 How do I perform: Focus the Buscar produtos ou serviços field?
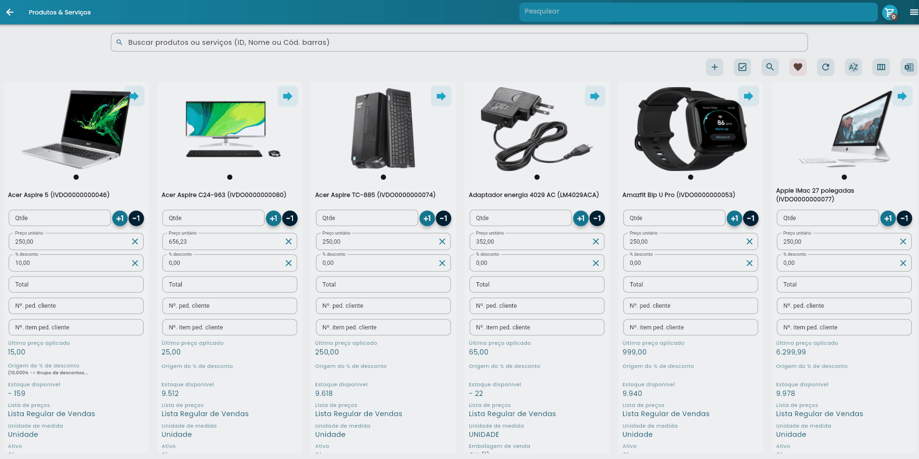point(459,42)
